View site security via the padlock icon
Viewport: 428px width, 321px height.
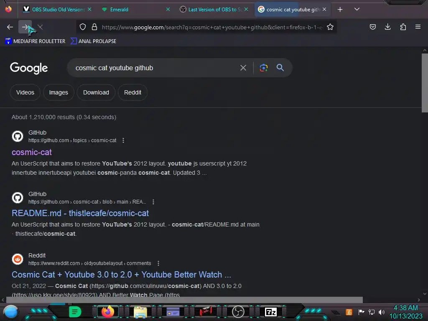pos(94,27)
